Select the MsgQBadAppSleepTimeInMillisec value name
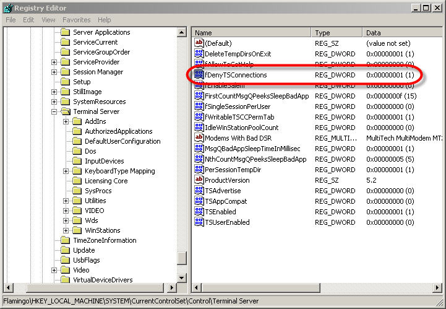 252,149
